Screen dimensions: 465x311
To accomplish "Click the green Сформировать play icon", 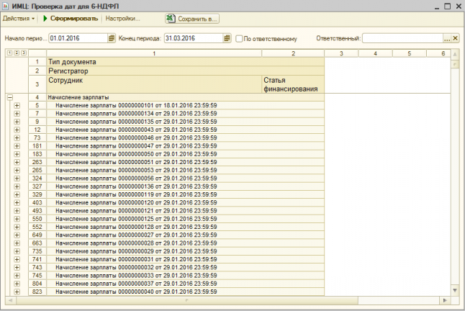I will (45, 18).
